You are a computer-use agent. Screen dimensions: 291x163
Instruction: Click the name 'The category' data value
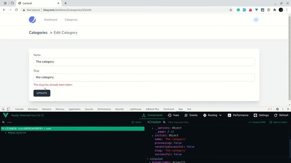175,139
